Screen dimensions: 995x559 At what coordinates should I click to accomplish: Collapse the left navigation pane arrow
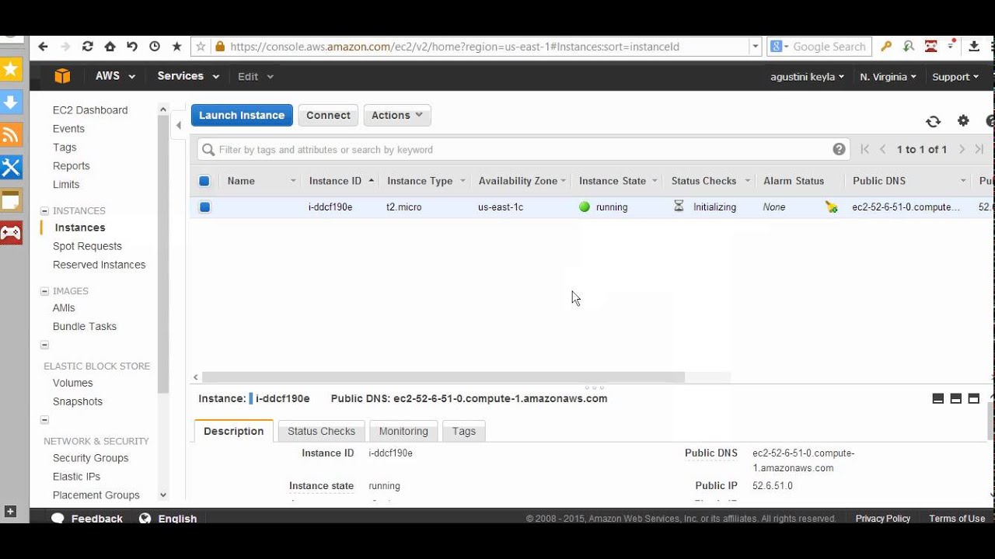pyautogui.click(x=179, y=125)
